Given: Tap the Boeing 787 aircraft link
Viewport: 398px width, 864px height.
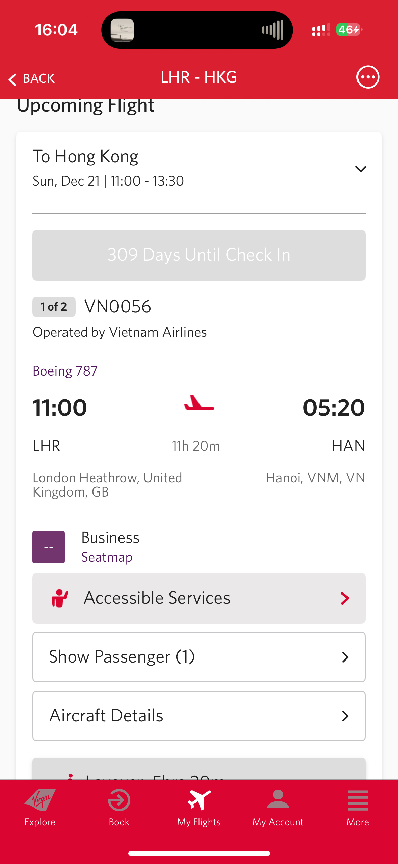Looking at the screenshot, I should point(65,371).
